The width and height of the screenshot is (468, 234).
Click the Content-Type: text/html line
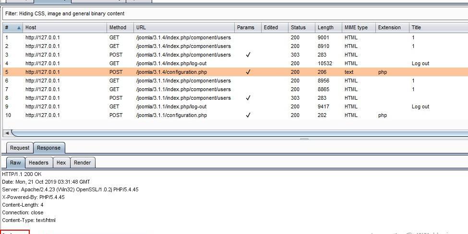coord(29,221)
